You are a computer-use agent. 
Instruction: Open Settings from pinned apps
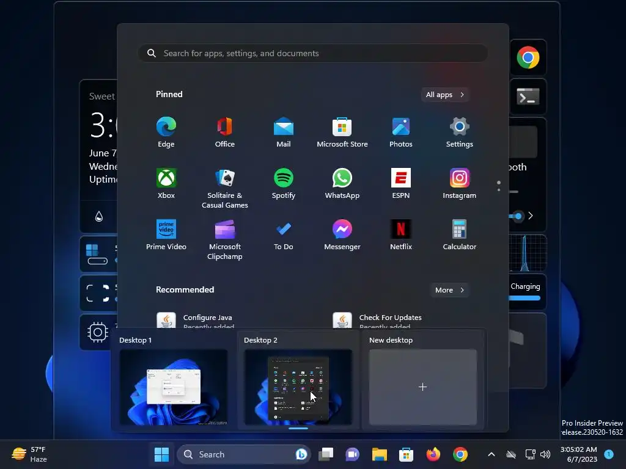pyautogui.click(x=460, y=133)
